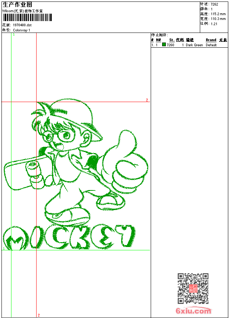Select the file name text 1970488.dst
Viewport: 229px width, 318px height.
[x=22, y=25]
